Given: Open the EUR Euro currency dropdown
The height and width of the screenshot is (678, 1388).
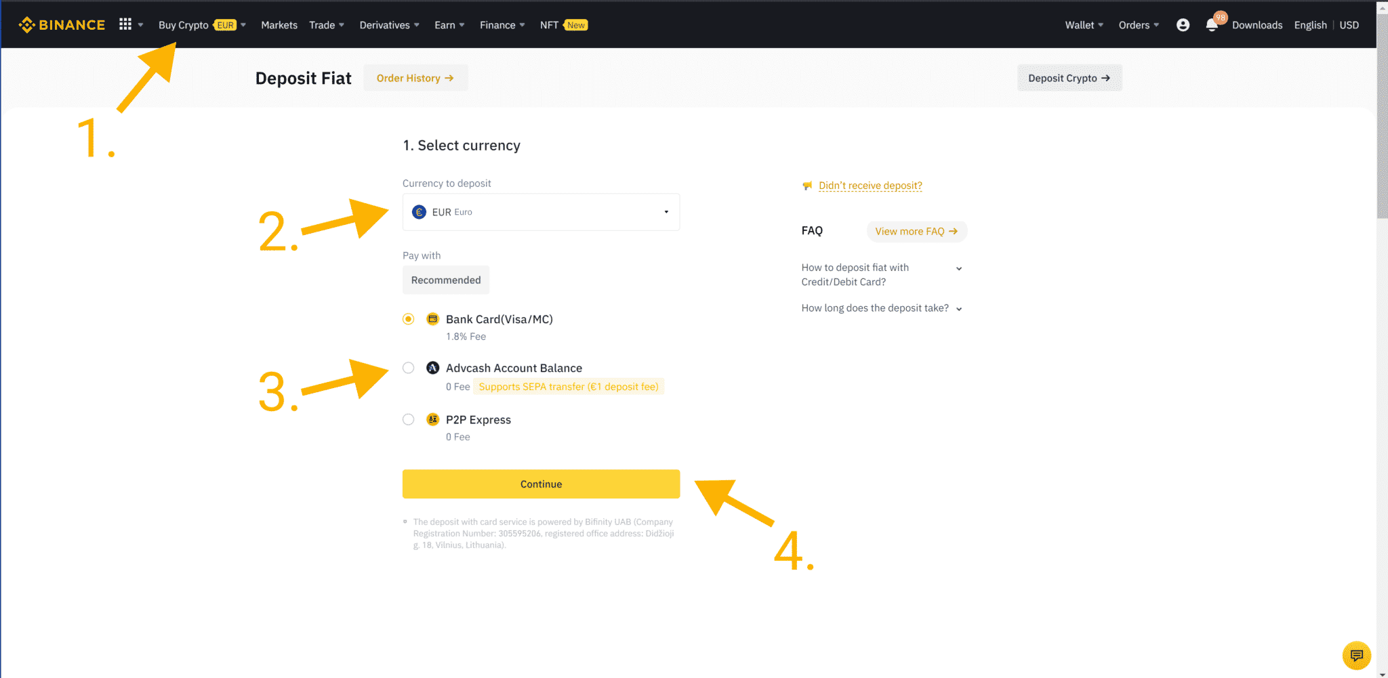Looking at the screenshot, I should pyautogui.click(x=541, y=212).
